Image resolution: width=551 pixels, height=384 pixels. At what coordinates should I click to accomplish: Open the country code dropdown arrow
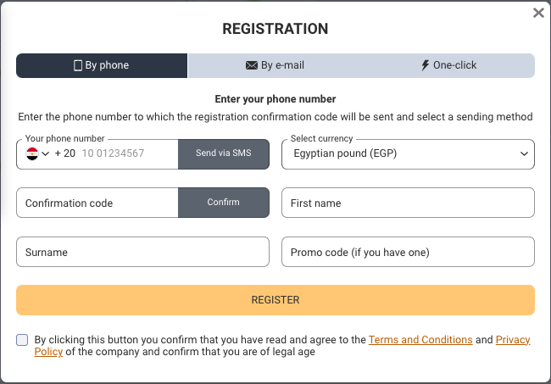coord(46,153)
